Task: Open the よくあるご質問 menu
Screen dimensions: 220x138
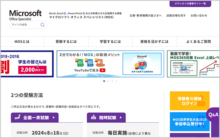Action: (198, 42)
